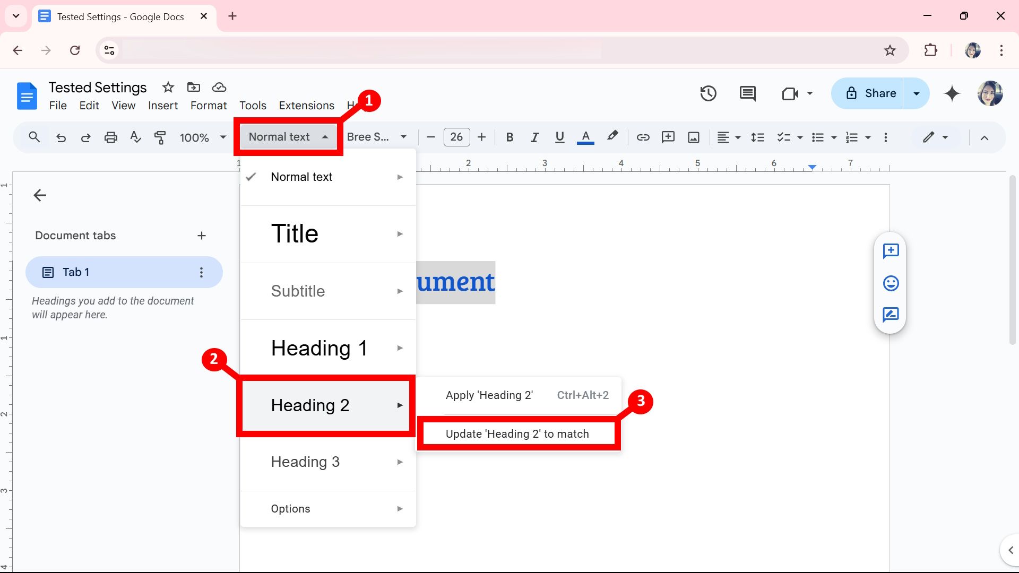Adjust font size stepper field

(457, 137)
